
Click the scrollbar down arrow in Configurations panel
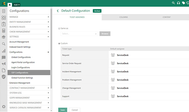click(51, 111)
